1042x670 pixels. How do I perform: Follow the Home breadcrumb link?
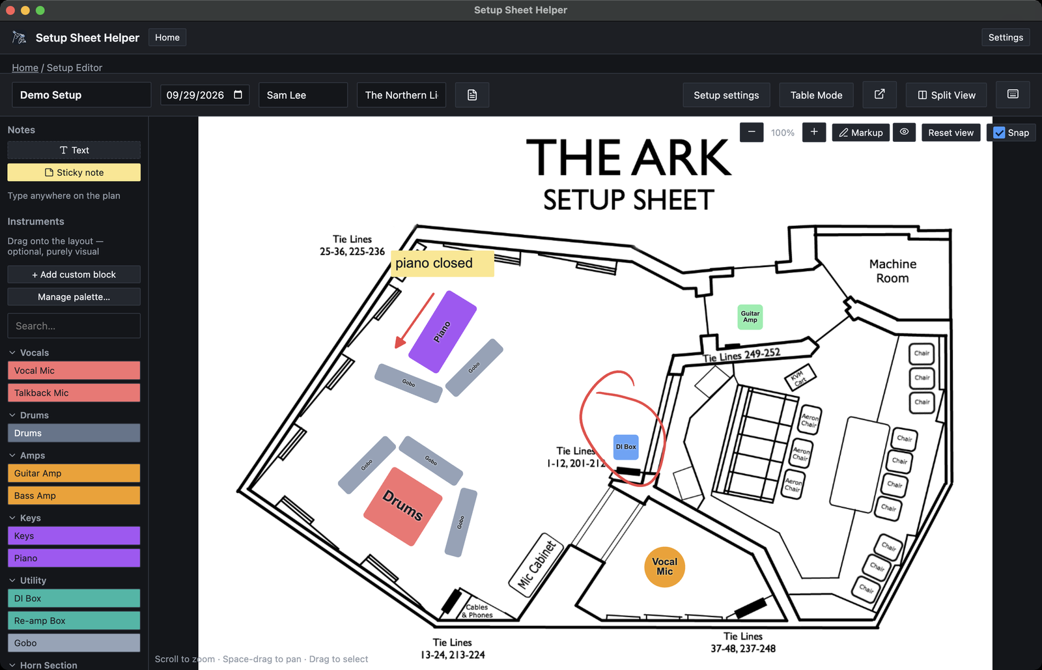tap(25, 68)
